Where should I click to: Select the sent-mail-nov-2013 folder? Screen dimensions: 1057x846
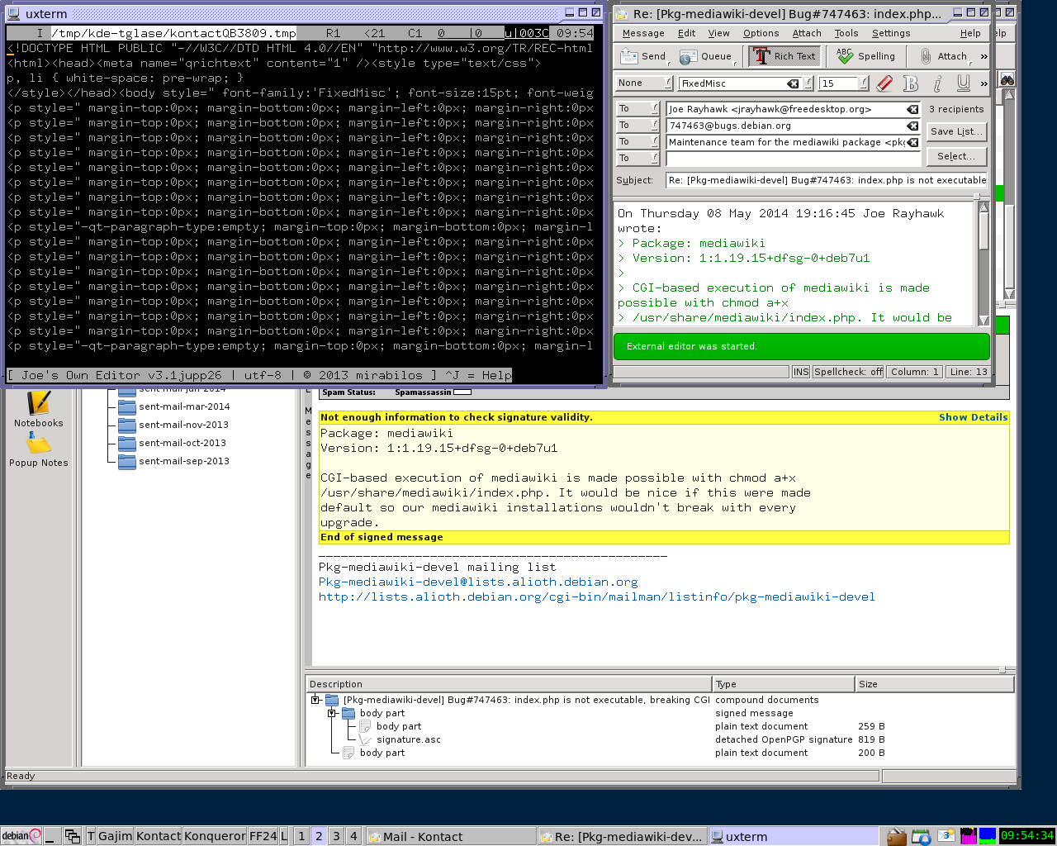(183, 425)
